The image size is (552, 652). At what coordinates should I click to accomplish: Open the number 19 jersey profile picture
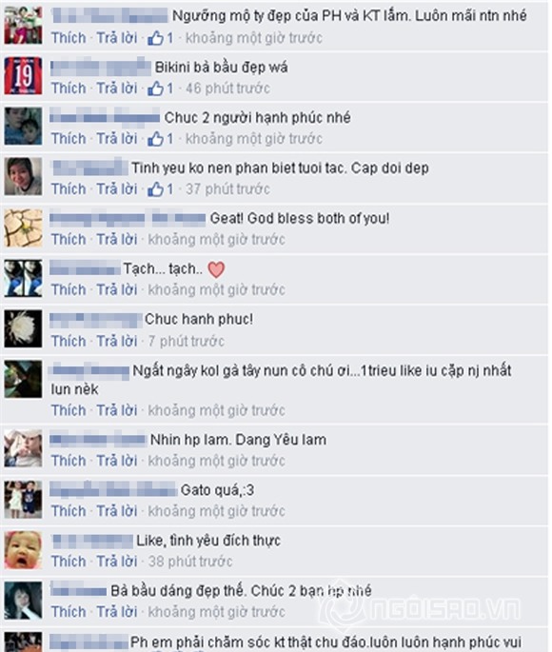[x=23, y=76]
